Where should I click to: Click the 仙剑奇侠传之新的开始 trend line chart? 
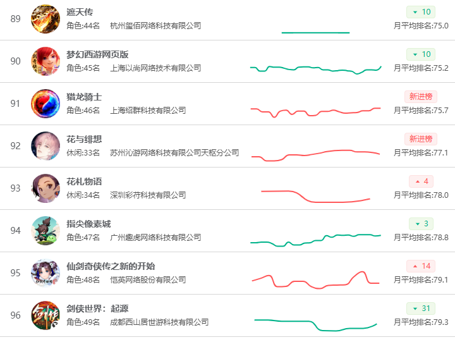315,279
